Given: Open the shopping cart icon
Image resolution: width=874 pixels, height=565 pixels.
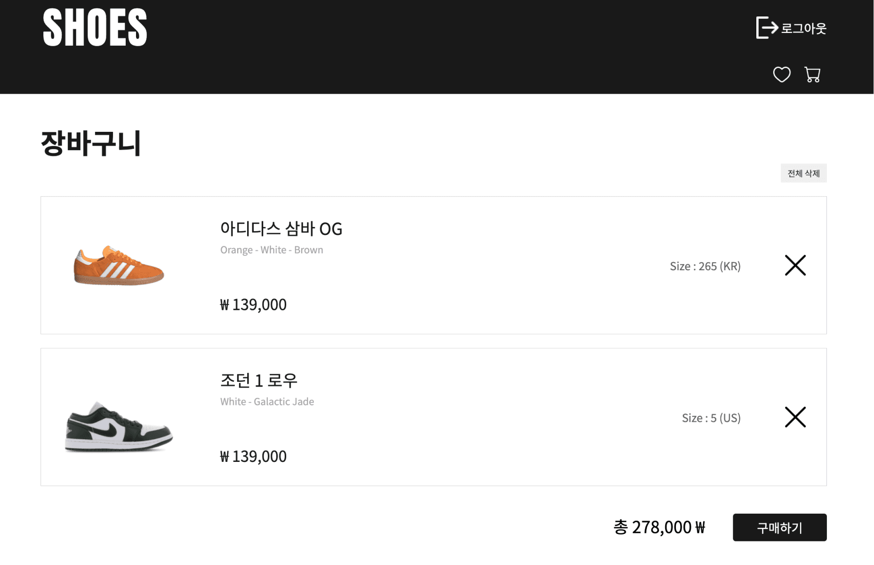Looking at the screenshot, I should click(812, 74).
